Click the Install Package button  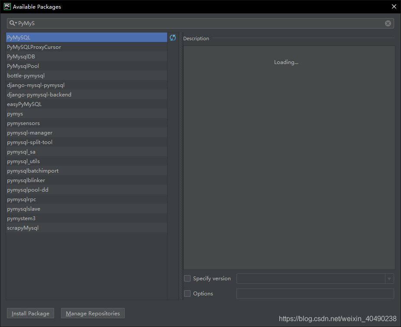[30, 313]
